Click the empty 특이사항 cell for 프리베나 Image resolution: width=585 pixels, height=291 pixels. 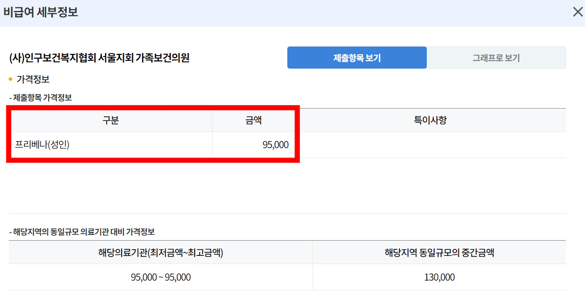[429, 145]
